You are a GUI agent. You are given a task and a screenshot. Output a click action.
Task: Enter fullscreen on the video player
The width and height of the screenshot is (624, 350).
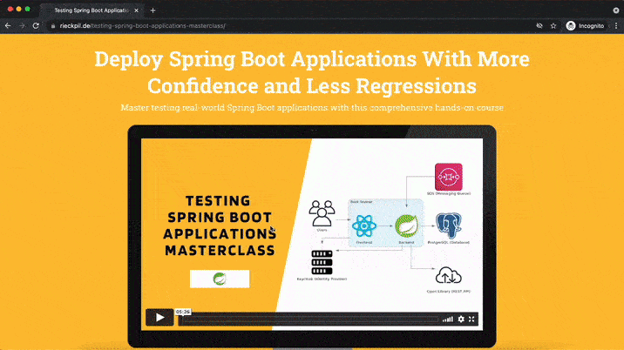(471, 319)
